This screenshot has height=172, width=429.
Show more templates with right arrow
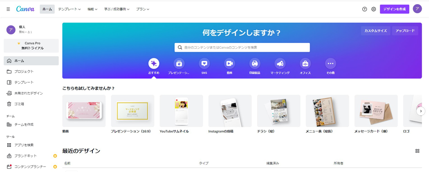421,111
